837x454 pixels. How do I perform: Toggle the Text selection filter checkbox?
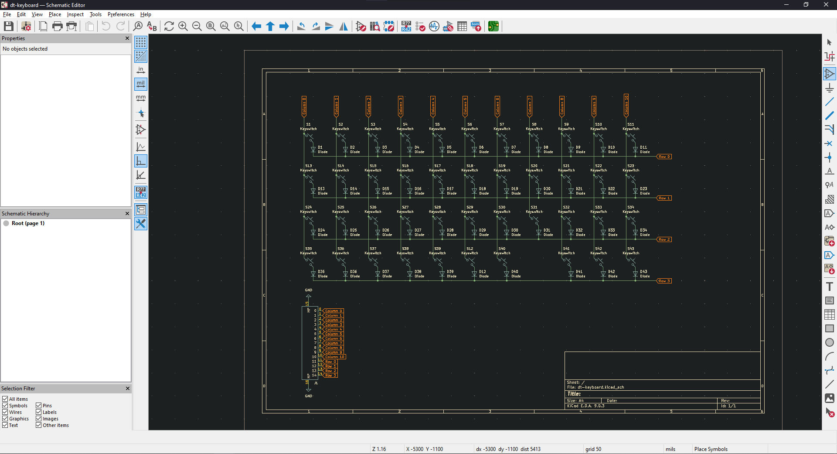click(x=5, y=425)
